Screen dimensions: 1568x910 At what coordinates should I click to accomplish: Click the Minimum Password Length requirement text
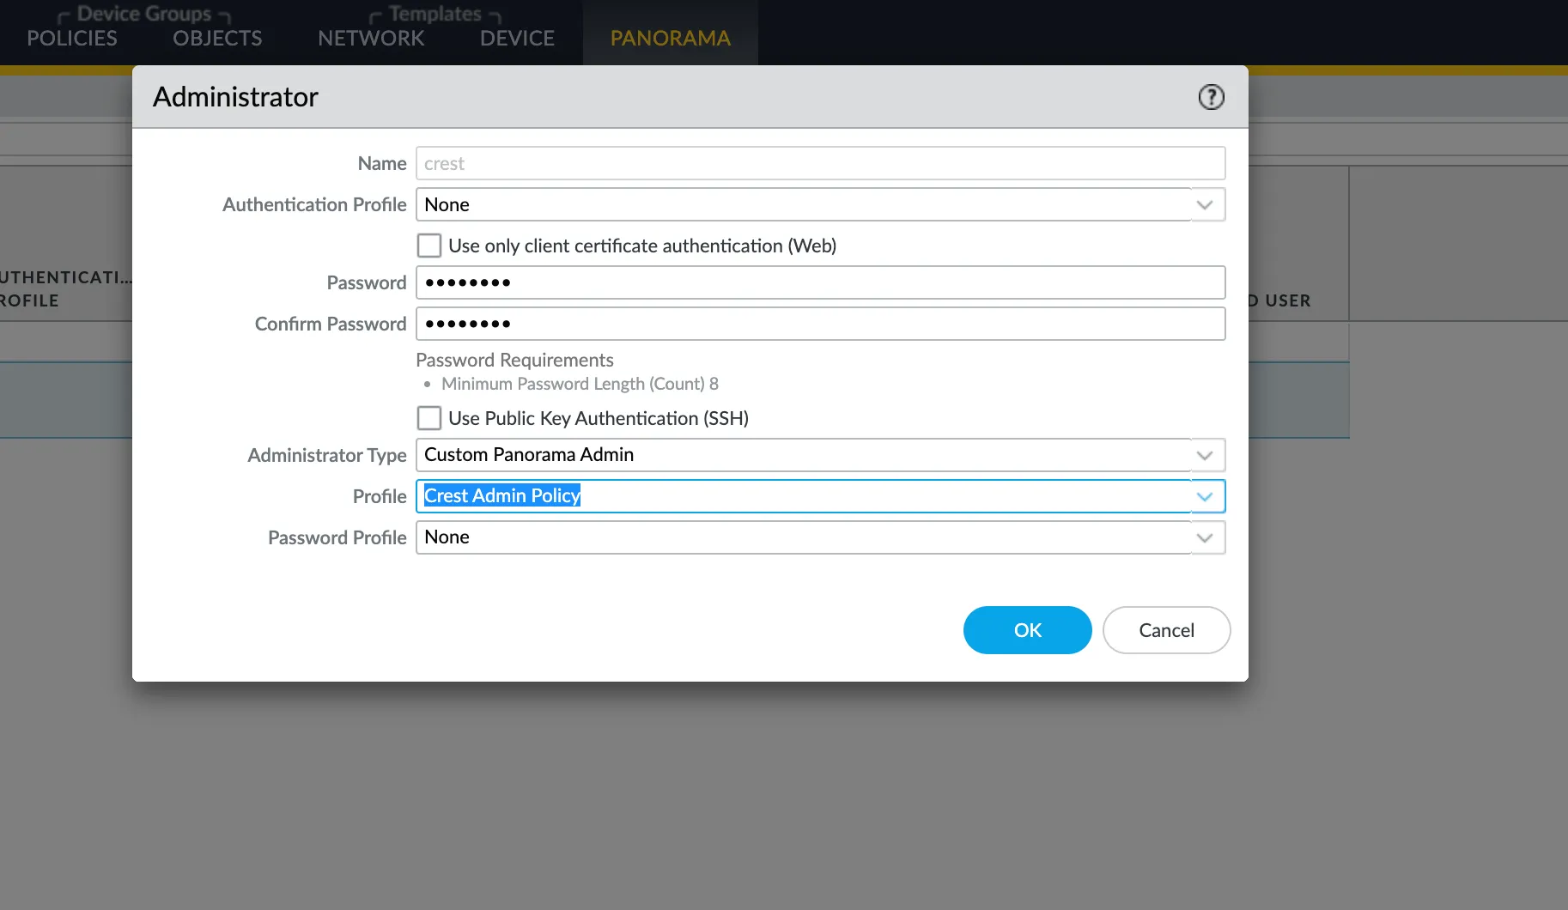580,384
